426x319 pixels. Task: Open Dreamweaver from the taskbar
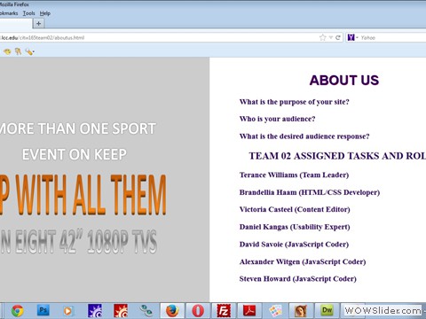tap(327, 310)
